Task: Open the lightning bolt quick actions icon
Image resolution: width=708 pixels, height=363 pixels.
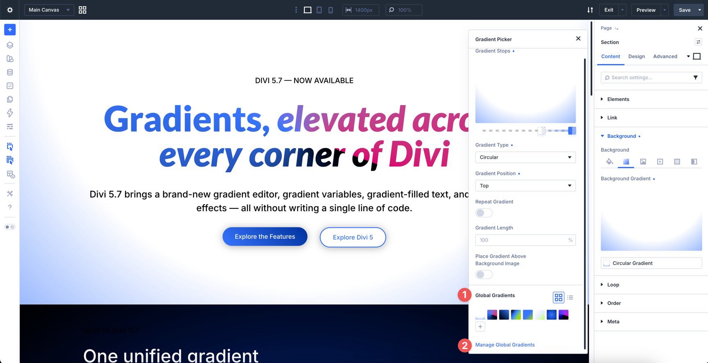Action: [10, 113]
